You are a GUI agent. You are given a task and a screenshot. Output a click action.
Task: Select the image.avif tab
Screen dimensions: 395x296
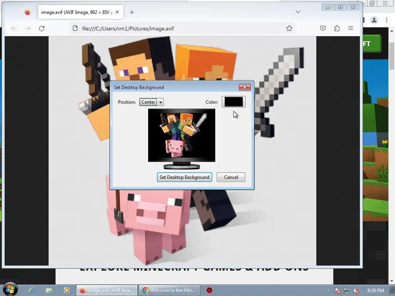(81, 12)
